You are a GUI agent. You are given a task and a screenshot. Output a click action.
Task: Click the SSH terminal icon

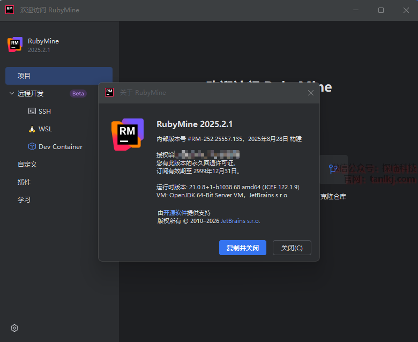click(32, 111)
